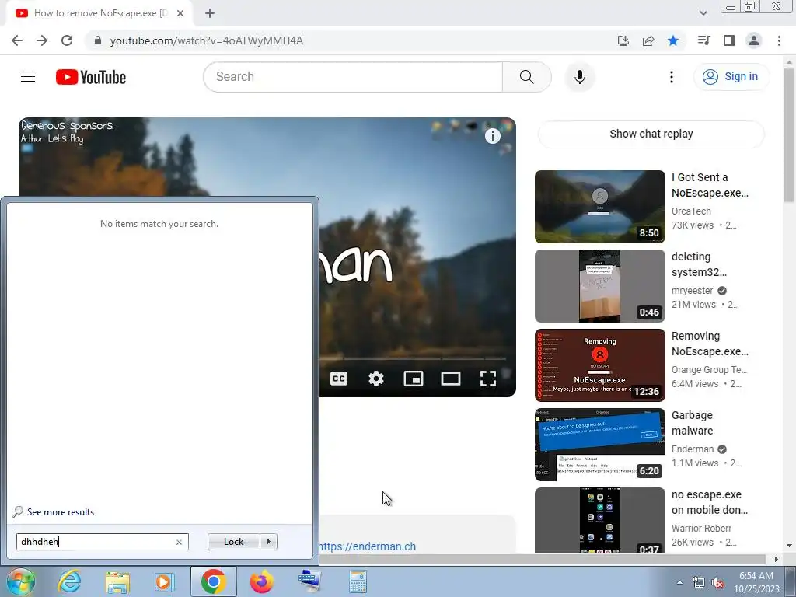Viewport: 796px width, 597px height.
Task: Seek using the video progress bar
Action: point(412,359)
